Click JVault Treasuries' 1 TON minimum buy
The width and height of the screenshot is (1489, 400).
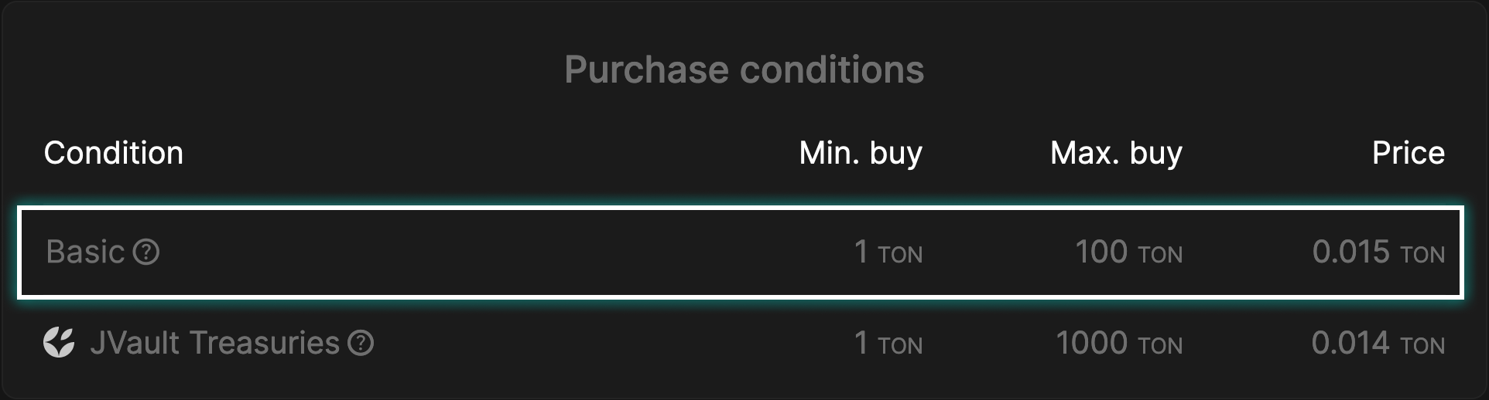(x=888, y=344)
